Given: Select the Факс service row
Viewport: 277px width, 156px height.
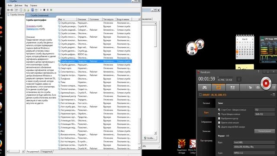Looking at the screenshot, I should pyautogui.click(x=95, y=131).
